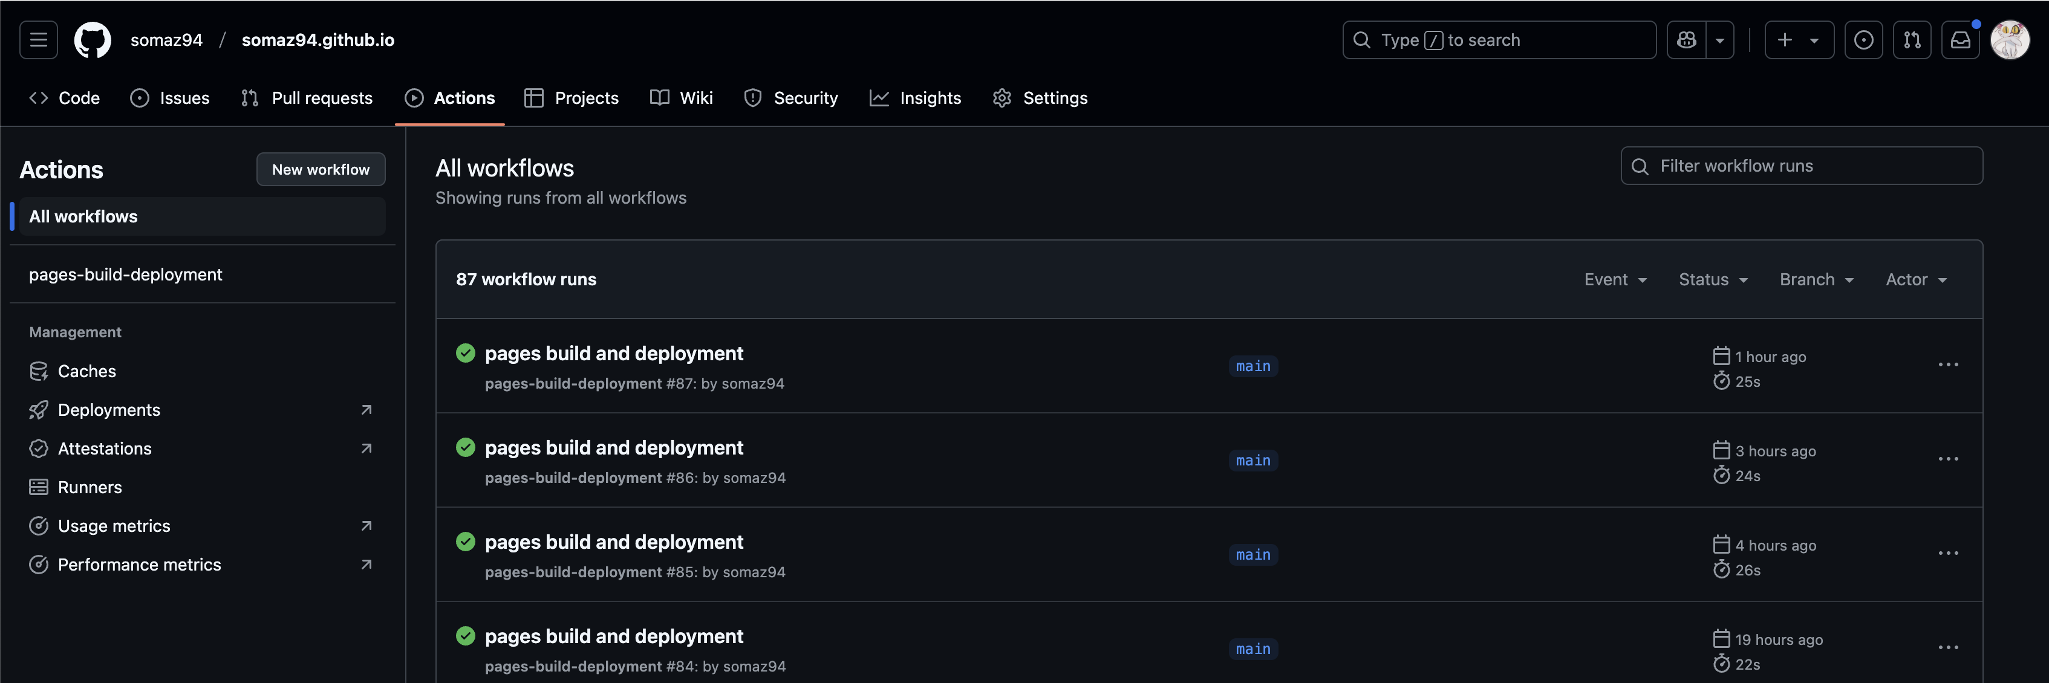2049x683 pixels.
Task: Open the kebab menu for run #87
Action: [1948, 365]
